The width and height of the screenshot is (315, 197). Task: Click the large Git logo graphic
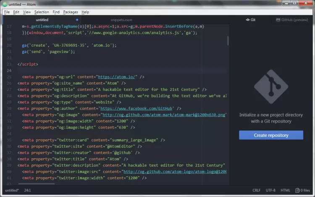[271, 87]
